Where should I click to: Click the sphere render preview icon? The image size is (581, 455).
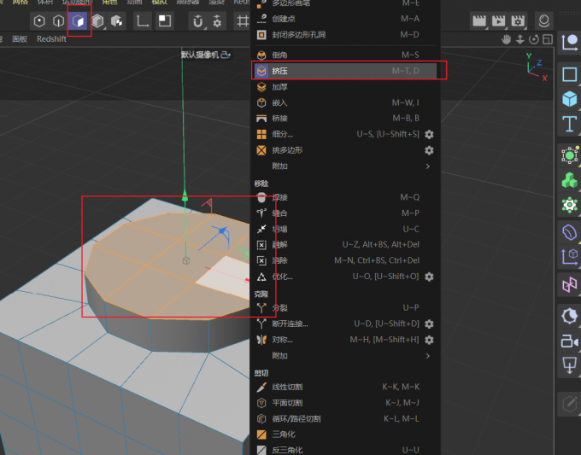coord(543,20)
